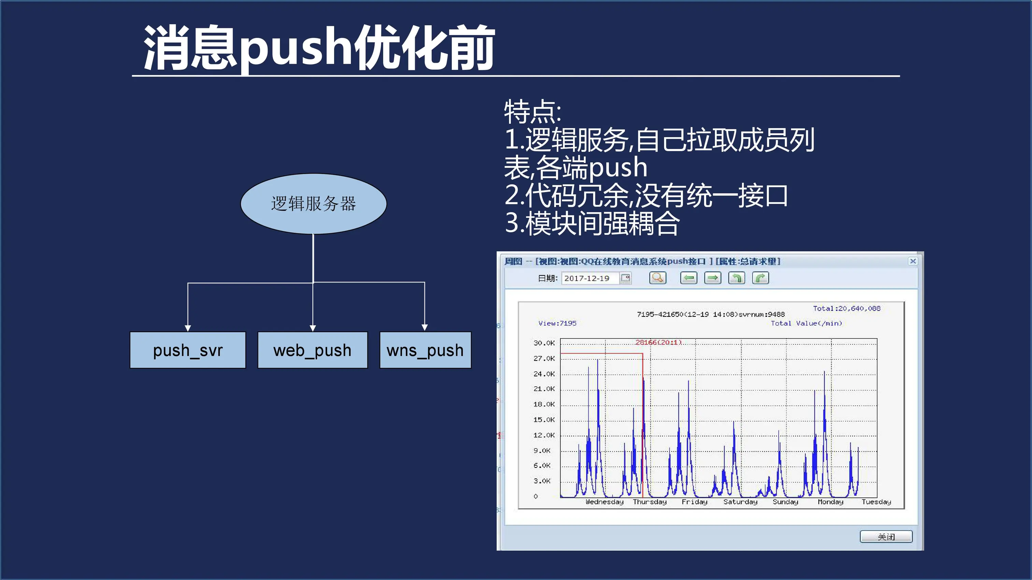The width and height of the screenshot is (1032, 580).
Task: Click the slide title 消息push优化前
Action: (319, 48)
